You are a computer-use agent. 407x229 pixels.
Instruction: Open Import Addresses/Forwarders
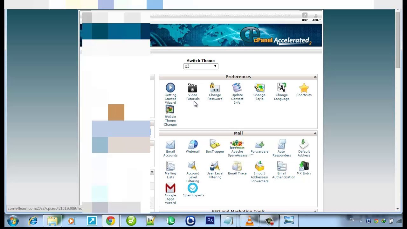259,172
